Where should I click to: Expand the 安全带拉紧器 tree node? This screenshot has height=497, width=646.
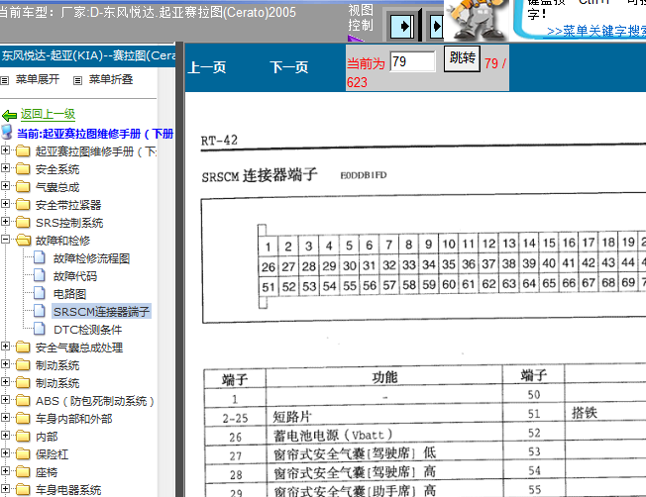click(5, 203)
